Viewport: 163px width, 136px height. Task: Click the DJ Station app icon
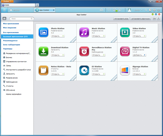click(x=84, y=70)
